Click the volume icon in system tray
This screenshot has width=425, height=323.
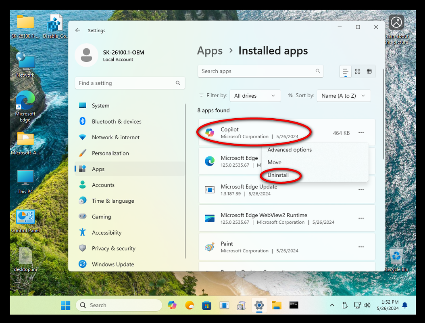[x=367, y=305]
